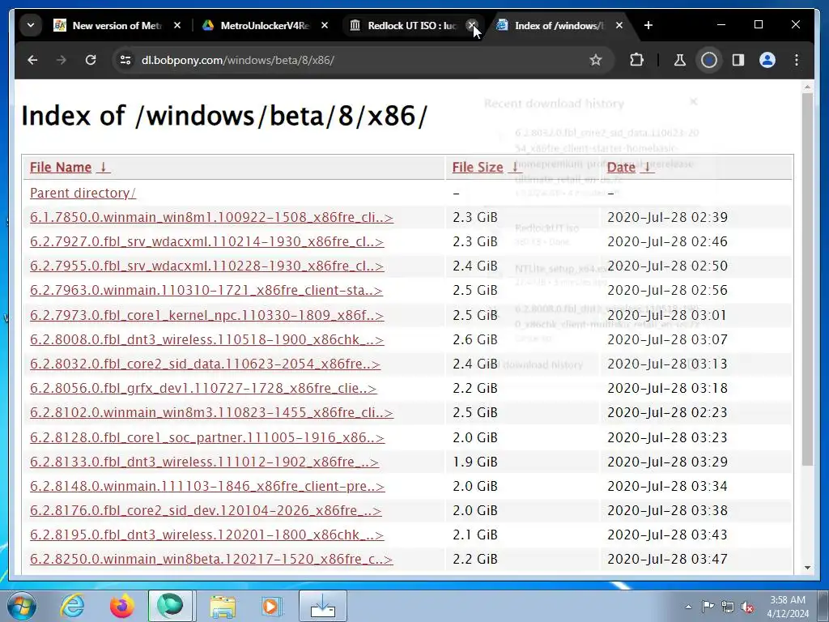
Task: Sort listing by File Name
Action: click(61, 167)
